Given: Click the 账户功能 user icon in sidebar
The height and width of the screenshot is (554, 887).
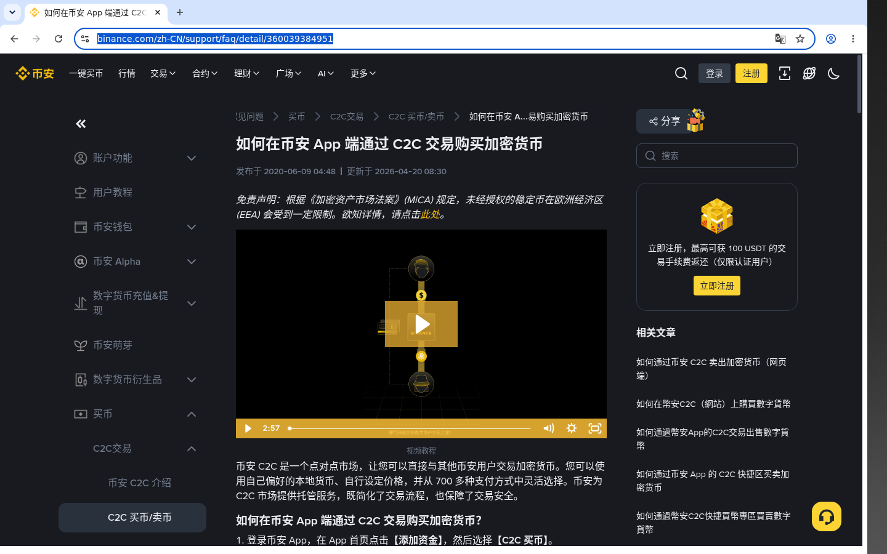Looking at the screenshot, I should [x=81, y=158].
